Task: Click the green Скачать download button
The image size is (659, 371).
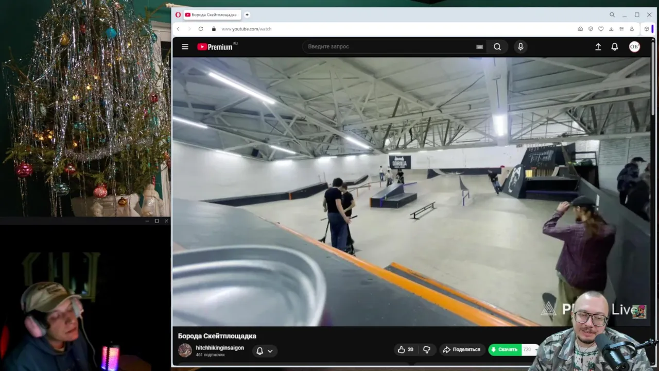Action: pyautogui.click(x=505, y=349)
